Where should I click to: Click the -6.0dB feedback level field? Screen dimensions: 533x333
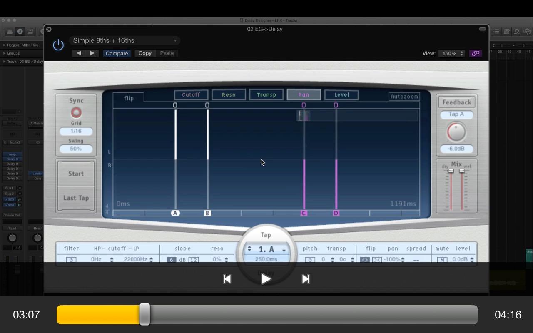point(456,149)
